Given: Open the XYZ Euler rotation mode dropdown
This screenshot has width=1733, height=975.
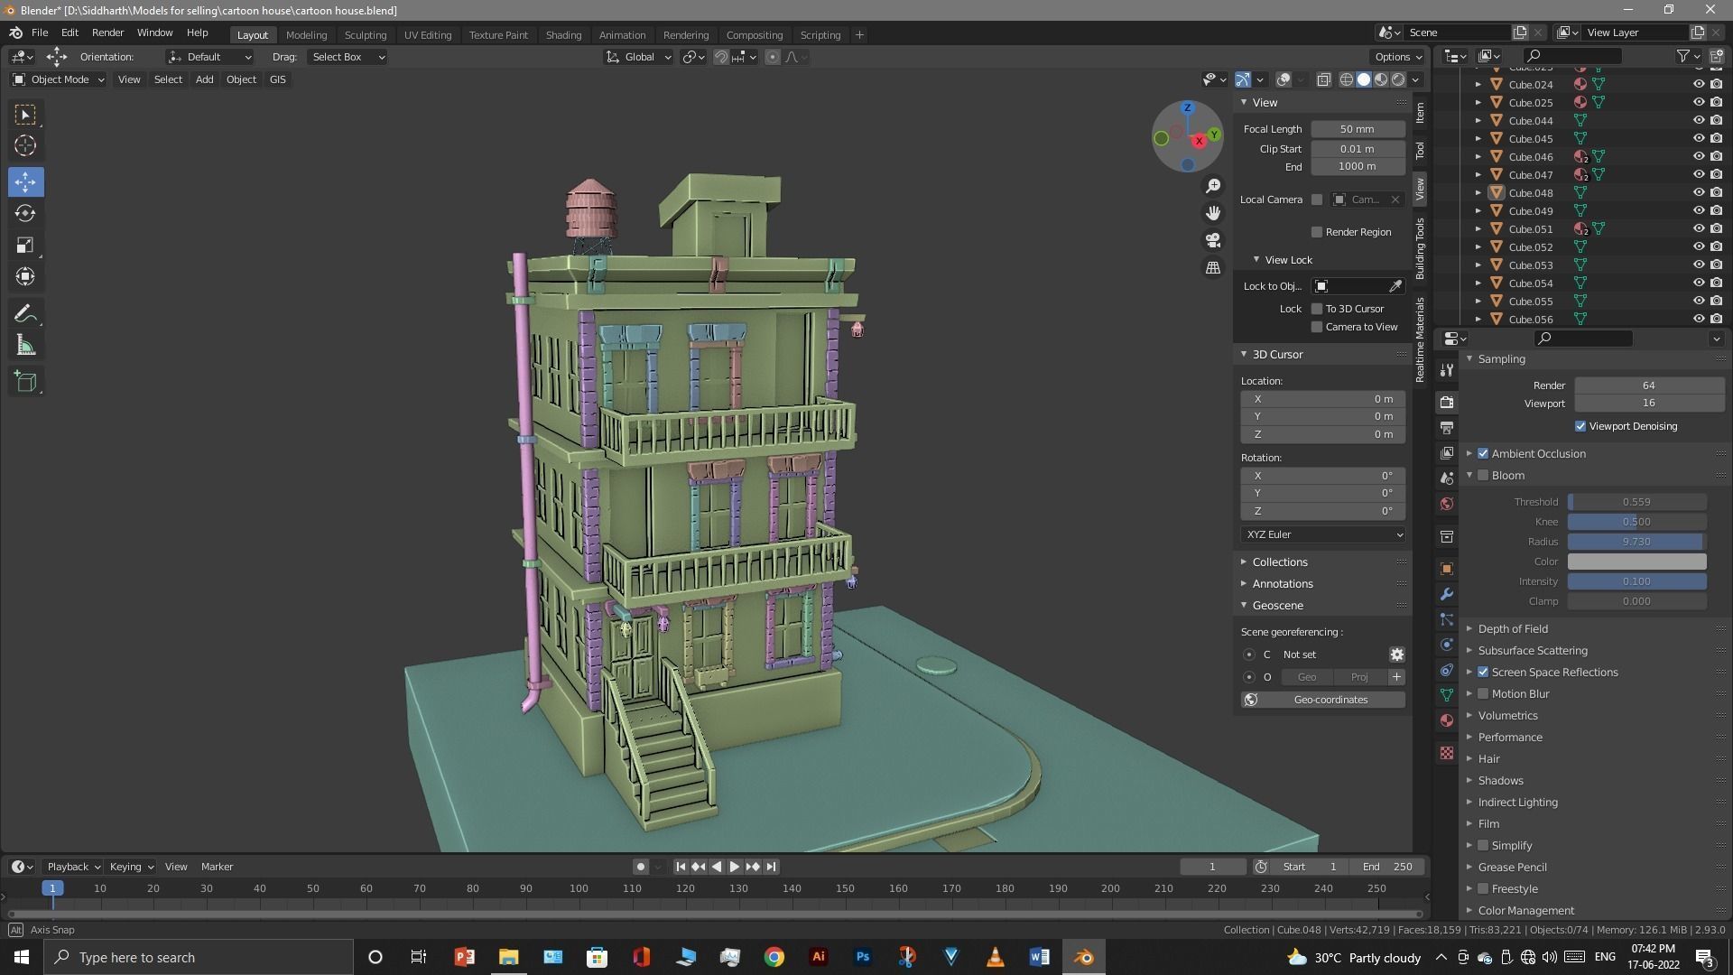Looking at the screenshot, I should 1322,534.
